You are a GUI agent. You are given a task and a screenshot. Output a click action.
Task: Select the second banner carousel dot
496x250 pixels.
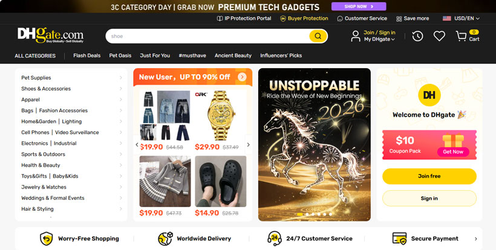click(x=307, y=214)
